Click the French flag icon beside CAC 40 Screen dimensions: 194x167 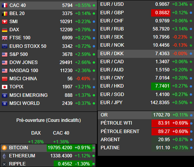[x=5, y=5]
